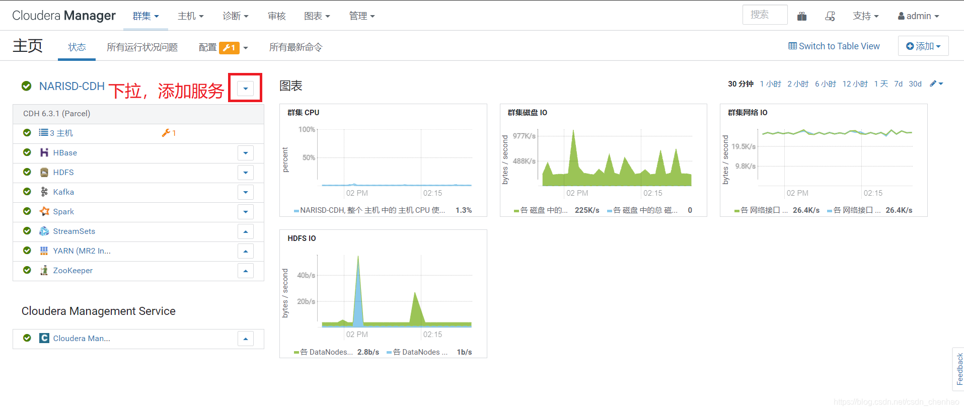
Task: Open the YARN actions dropdown
Action: click(x=246, y=251)
